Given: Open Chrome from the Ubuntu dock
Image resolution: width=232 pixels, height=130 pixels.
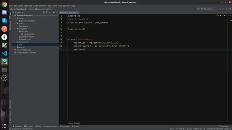Looking at the screenshot, I should click(x=4, y=4).
